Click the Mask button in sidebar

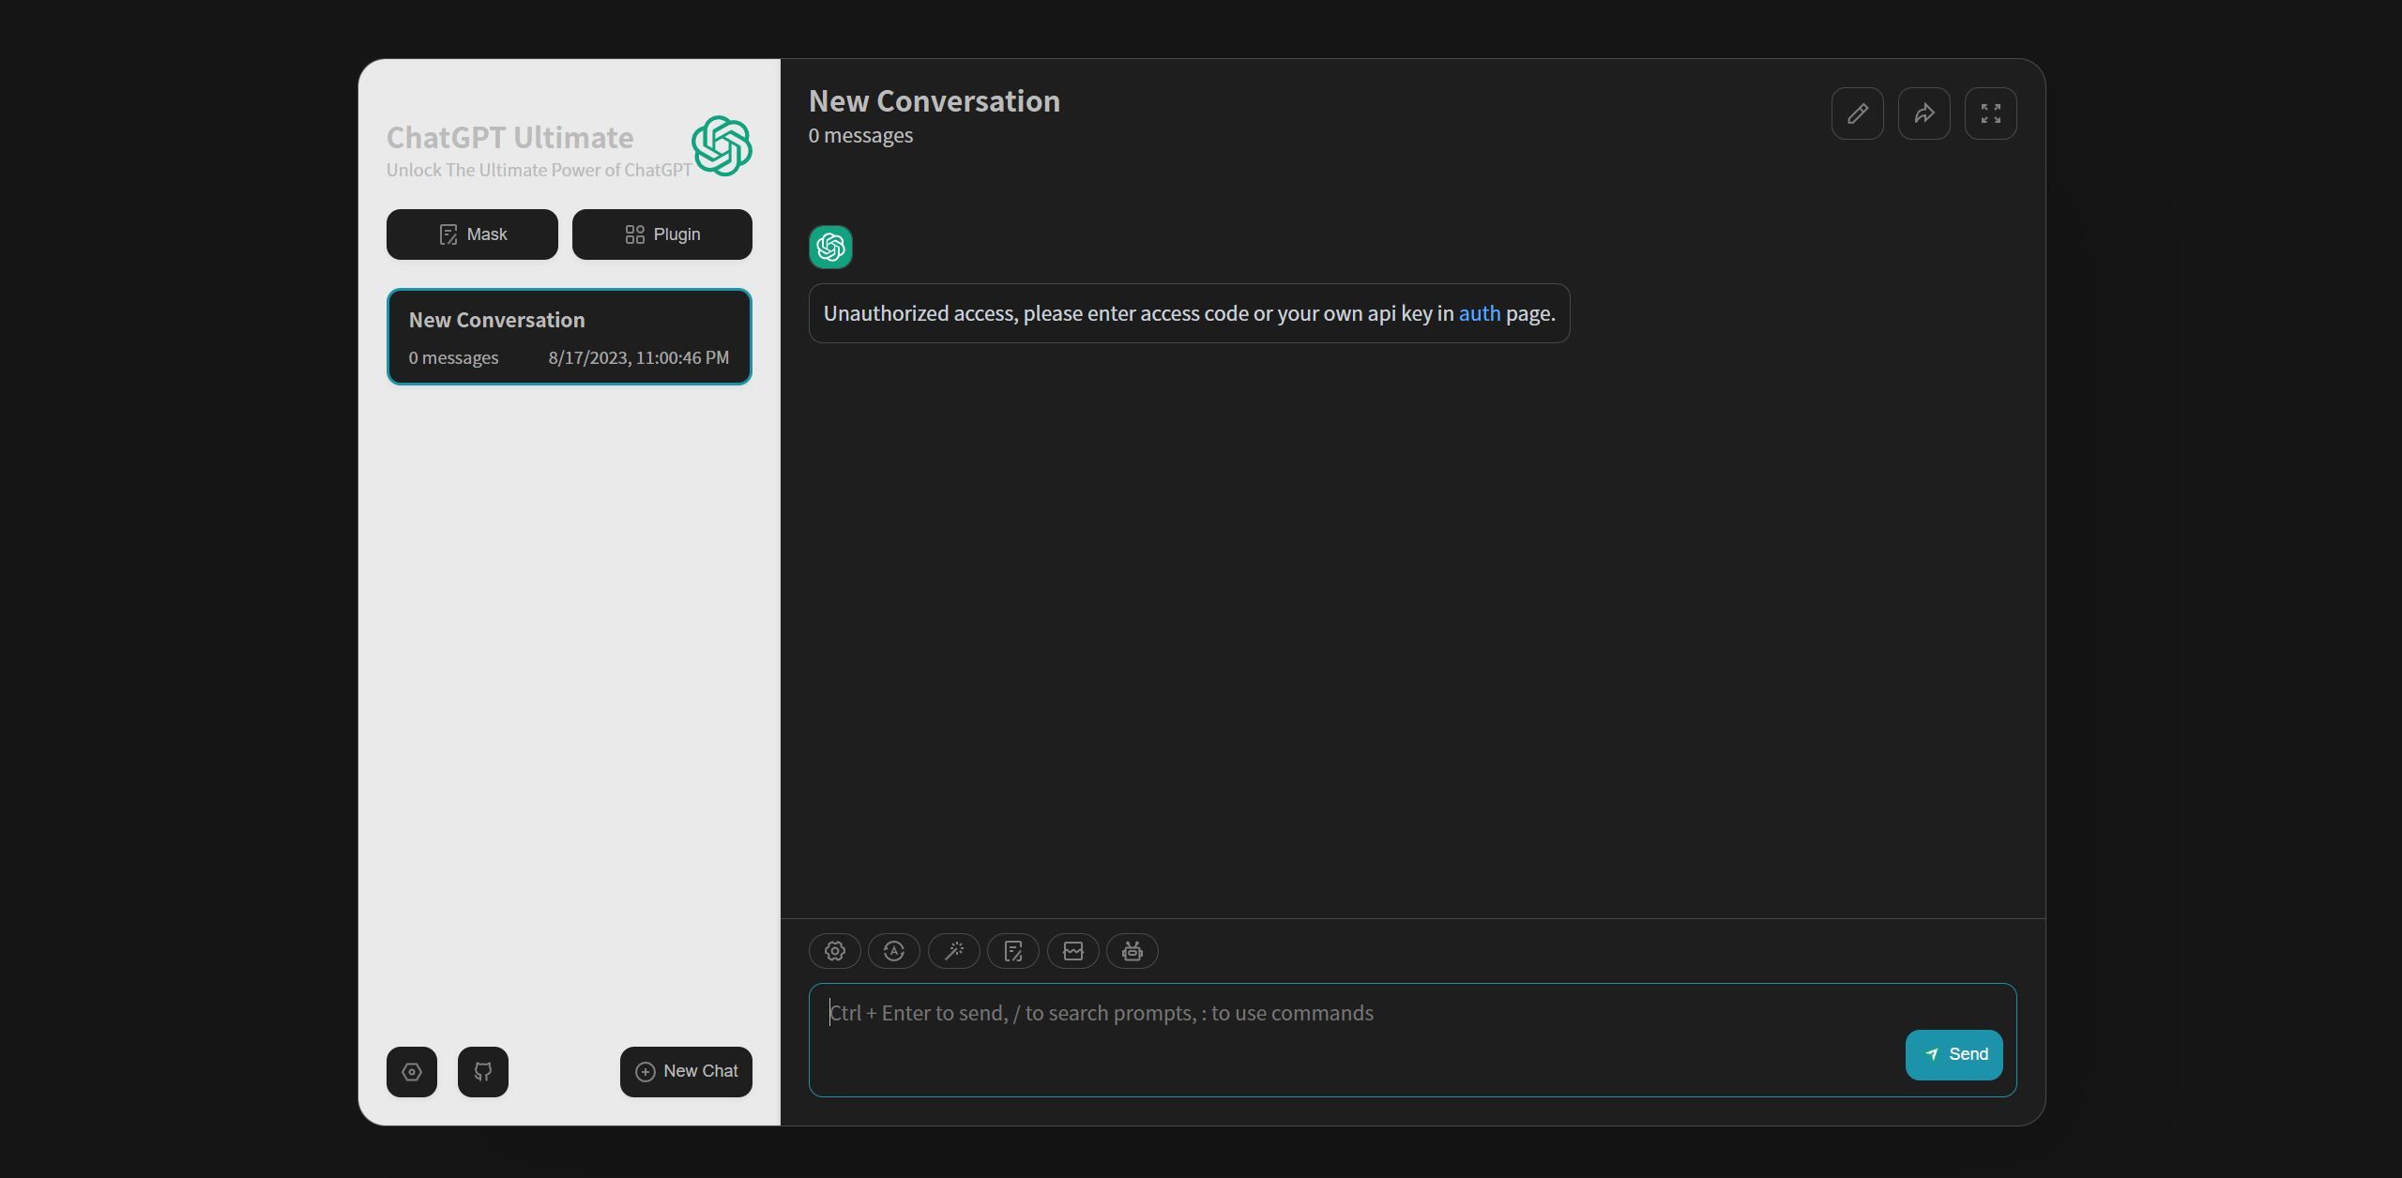[x=470, y=233]
